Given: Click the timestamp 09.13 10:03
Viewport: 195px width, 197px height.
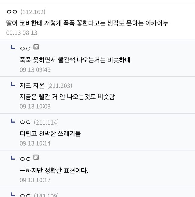Looking at the screenshot, I should (x=35, y=107).
